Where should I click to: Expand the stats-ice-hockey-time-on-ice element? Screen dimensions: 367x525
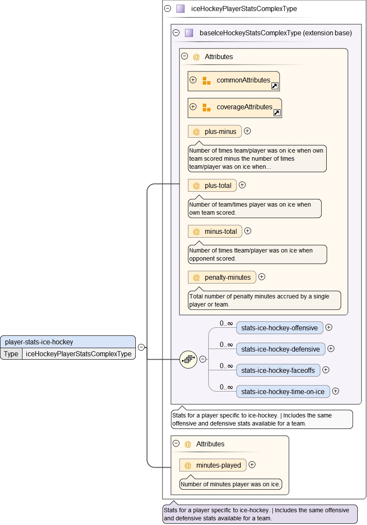pos(335,391)
